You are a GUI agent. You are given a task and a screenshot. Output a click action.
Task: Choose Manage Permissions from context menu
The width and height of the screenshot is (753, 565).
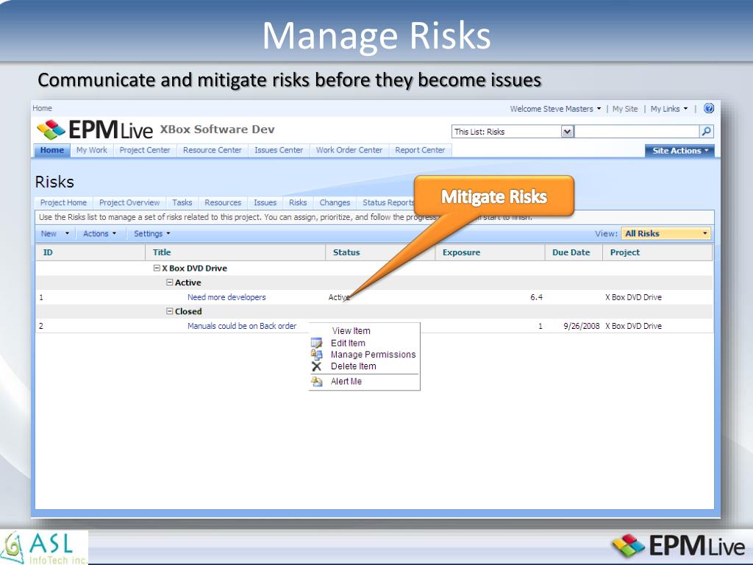(x=373, y=355)
